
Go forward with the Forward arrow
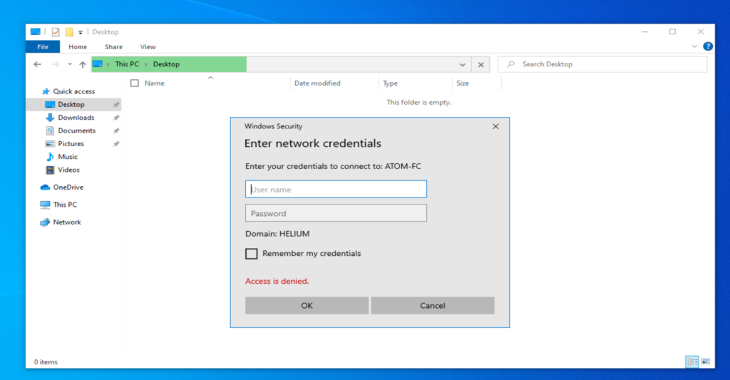tap(55, 64)
